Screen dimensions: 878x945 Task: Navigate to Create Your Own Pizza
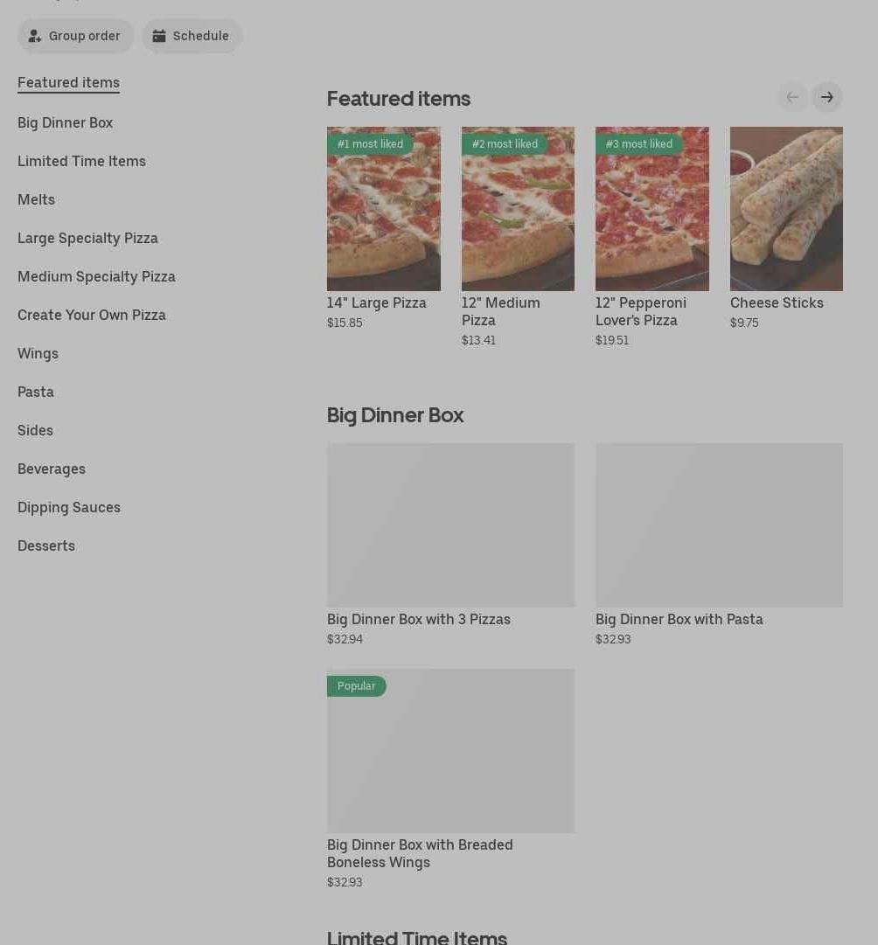[92, 315]
